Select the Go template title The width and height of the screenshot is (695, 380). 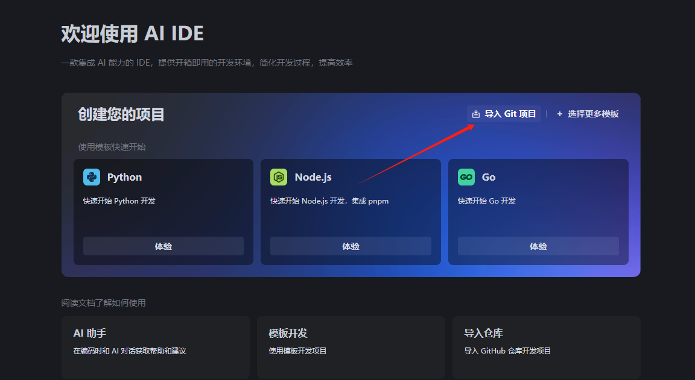(489, 177)
